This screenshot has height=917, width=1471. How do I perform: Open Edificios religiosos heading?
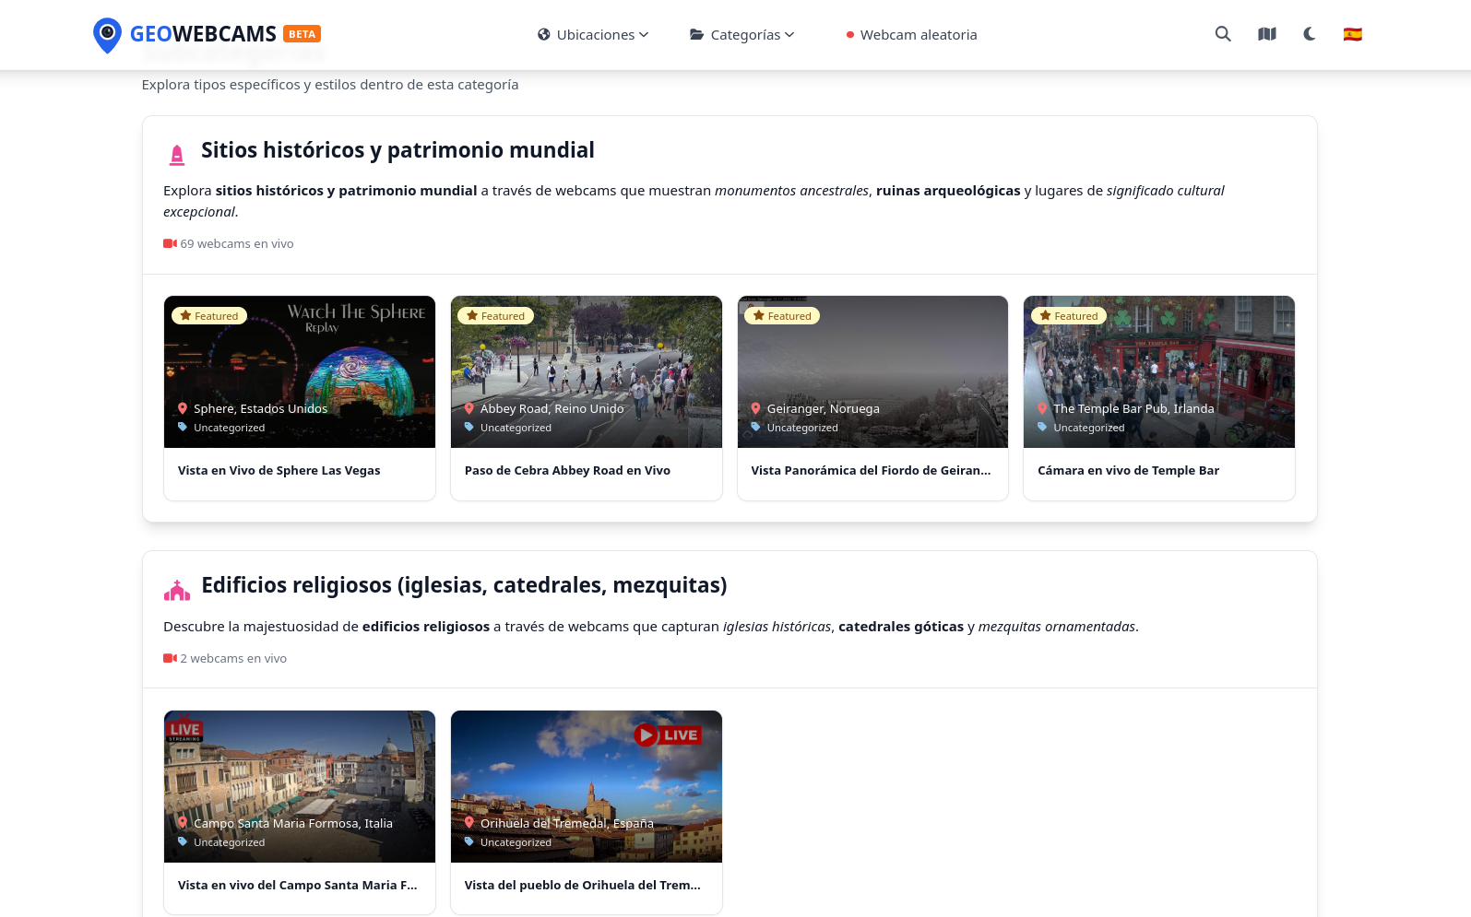(464, 585)
